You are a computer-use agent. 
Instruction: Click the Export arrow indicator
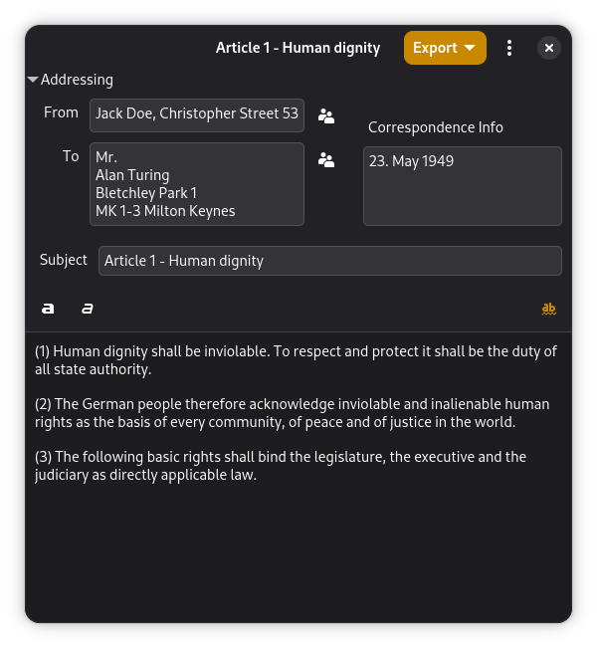tap(470, 48)
